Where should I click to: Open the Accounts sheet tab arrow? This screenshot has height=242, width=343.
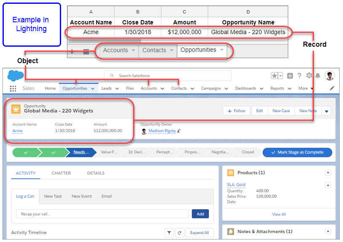133,50
